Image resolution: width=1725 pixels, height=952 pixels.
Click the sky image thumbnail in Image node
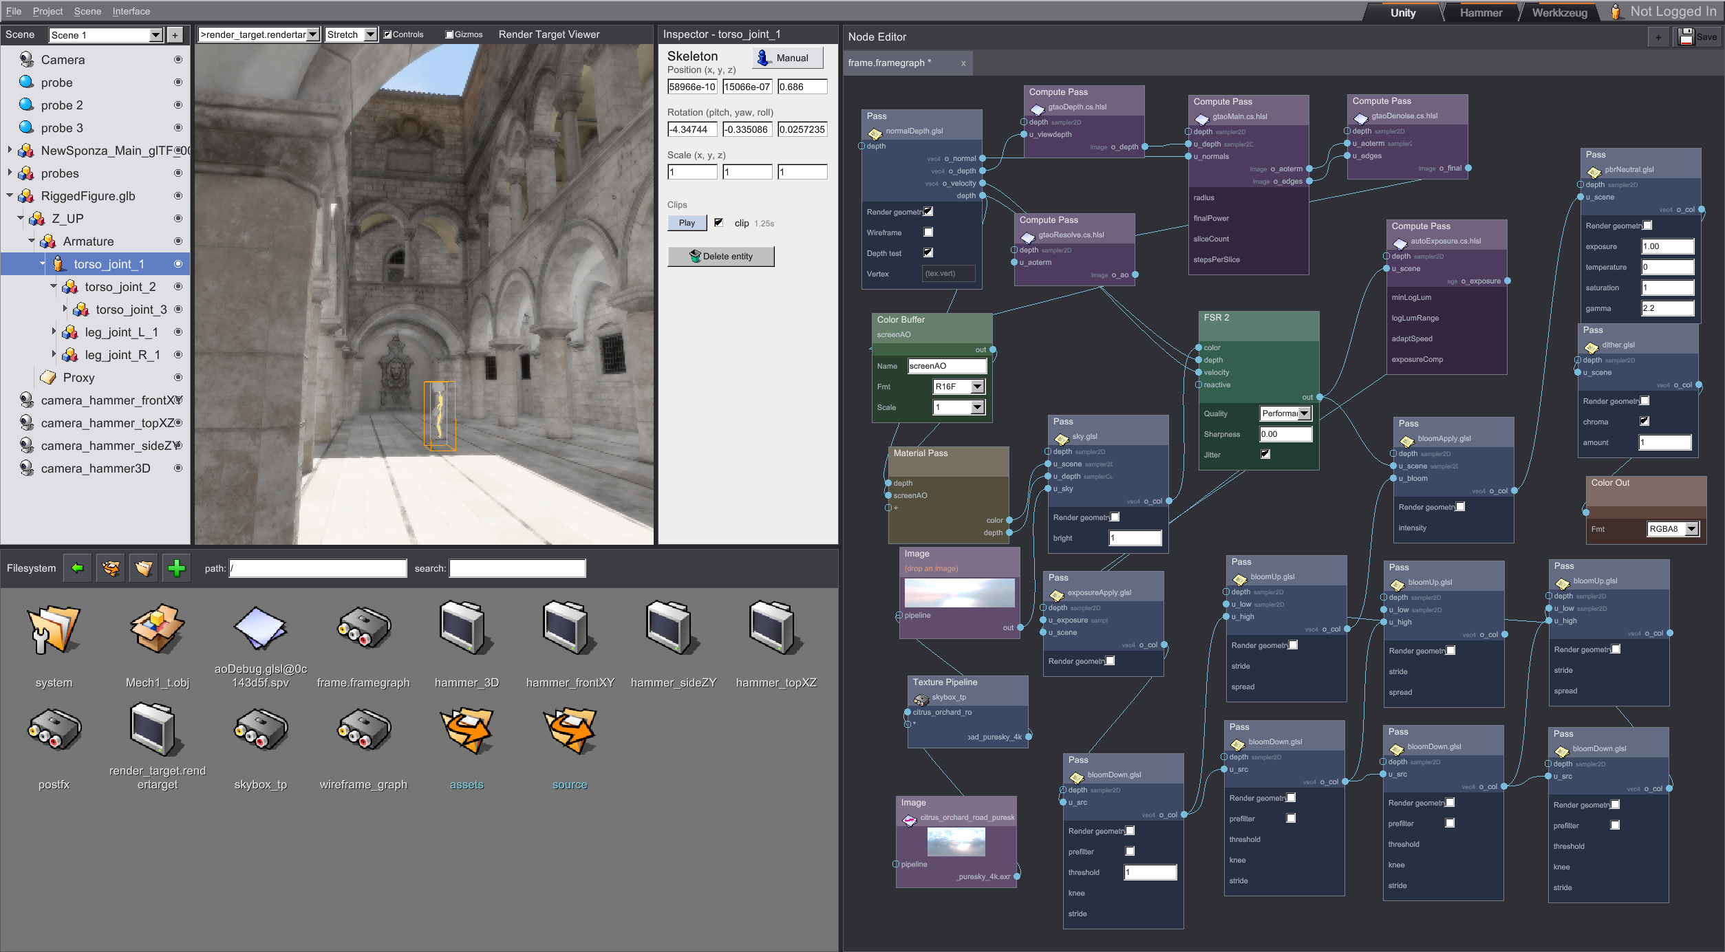pos(959,593)
